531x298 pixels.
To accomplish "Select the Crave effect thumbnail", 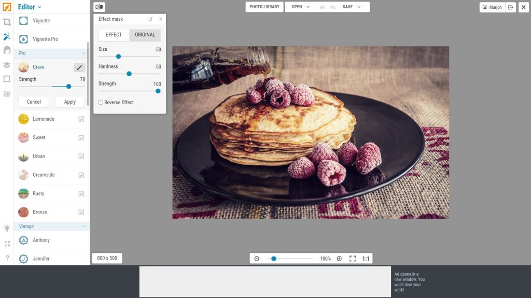I will [x=23, y=67].
